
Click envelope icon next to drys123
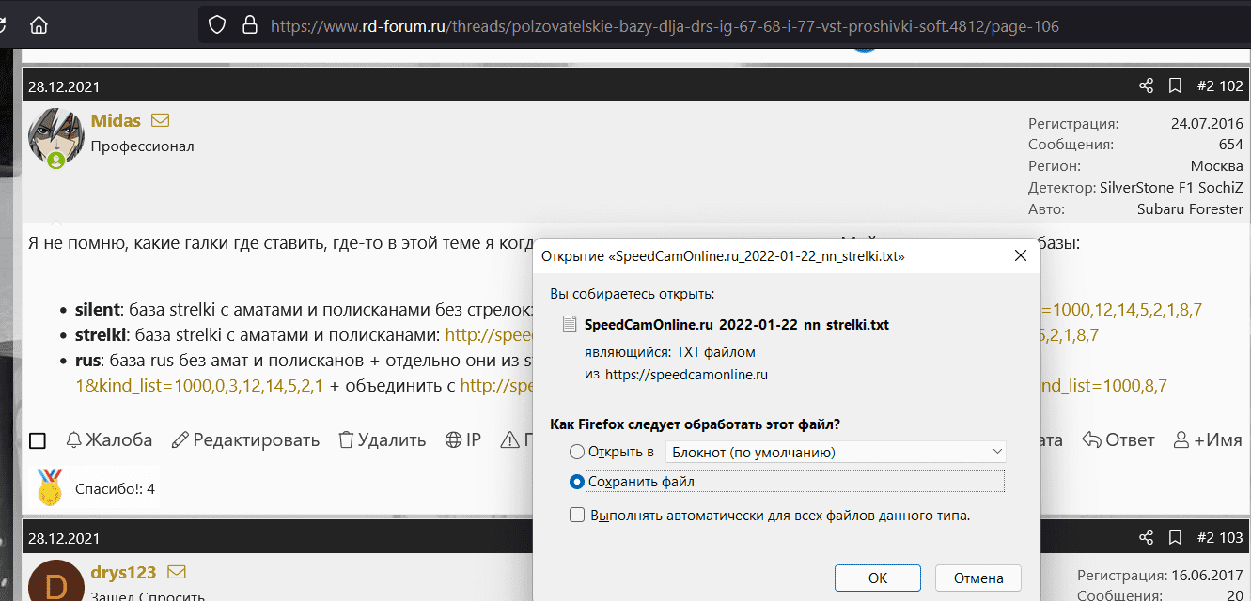[176, 573]
